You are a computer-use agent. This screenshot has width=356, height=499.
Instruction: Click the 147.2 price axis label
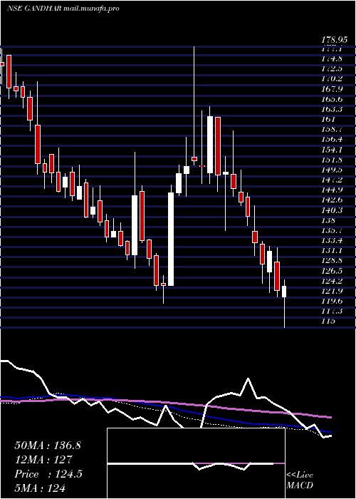point(332,180)
